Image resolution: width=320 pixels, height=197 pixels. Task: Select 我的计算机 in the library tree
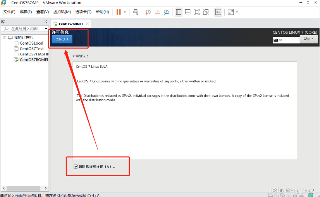pos(23,38)
